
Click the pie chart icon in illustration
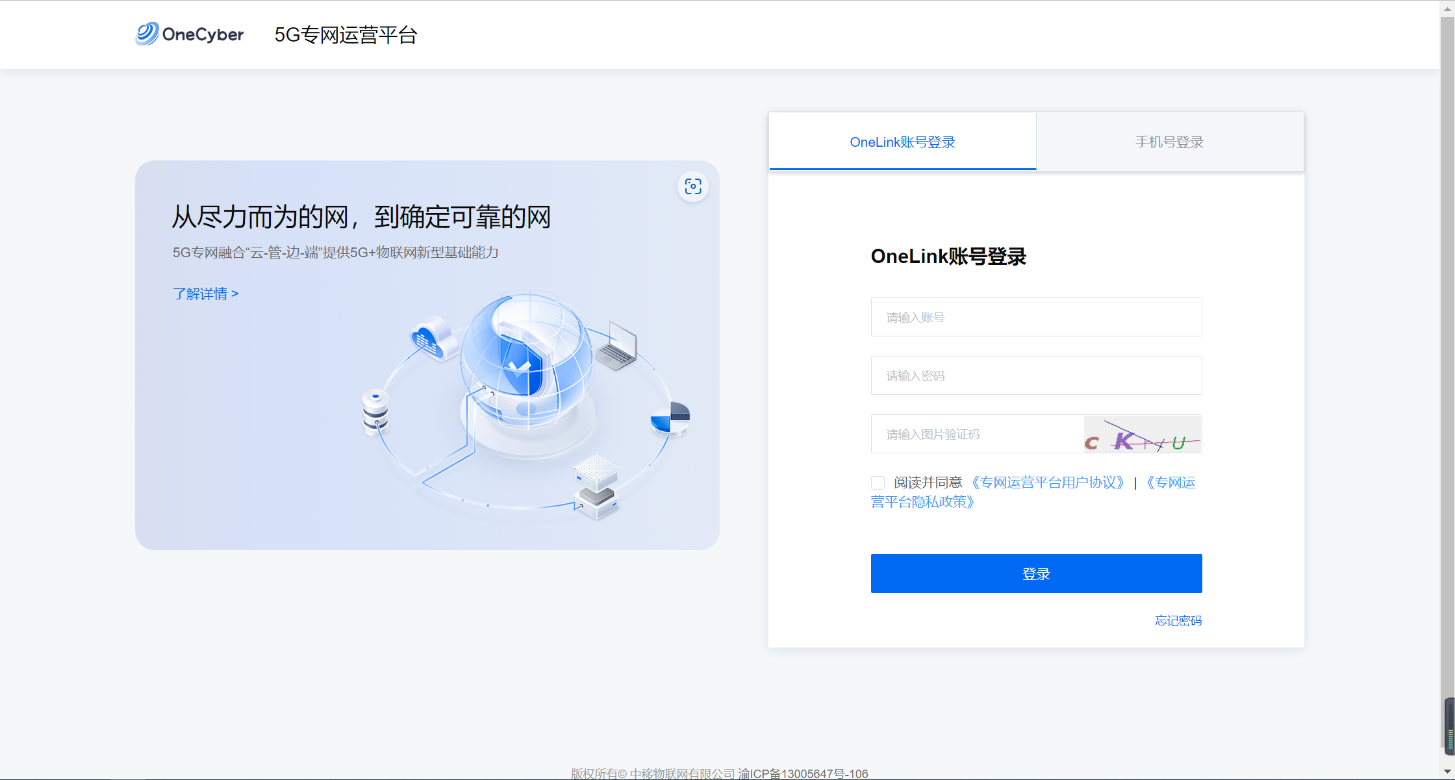(x=670, y=418)
